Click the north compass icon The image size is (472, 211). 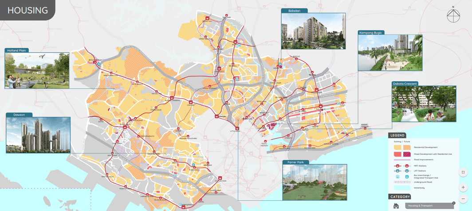pos(453,15)
